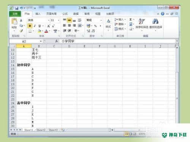This screenshot has height=142, width=190.
Task: Open Find and Select binoculars icon
Action: point(155,21)
